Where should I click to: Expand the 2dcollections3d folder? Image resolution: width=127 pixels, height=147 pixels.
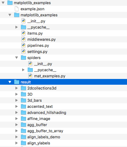16,88
